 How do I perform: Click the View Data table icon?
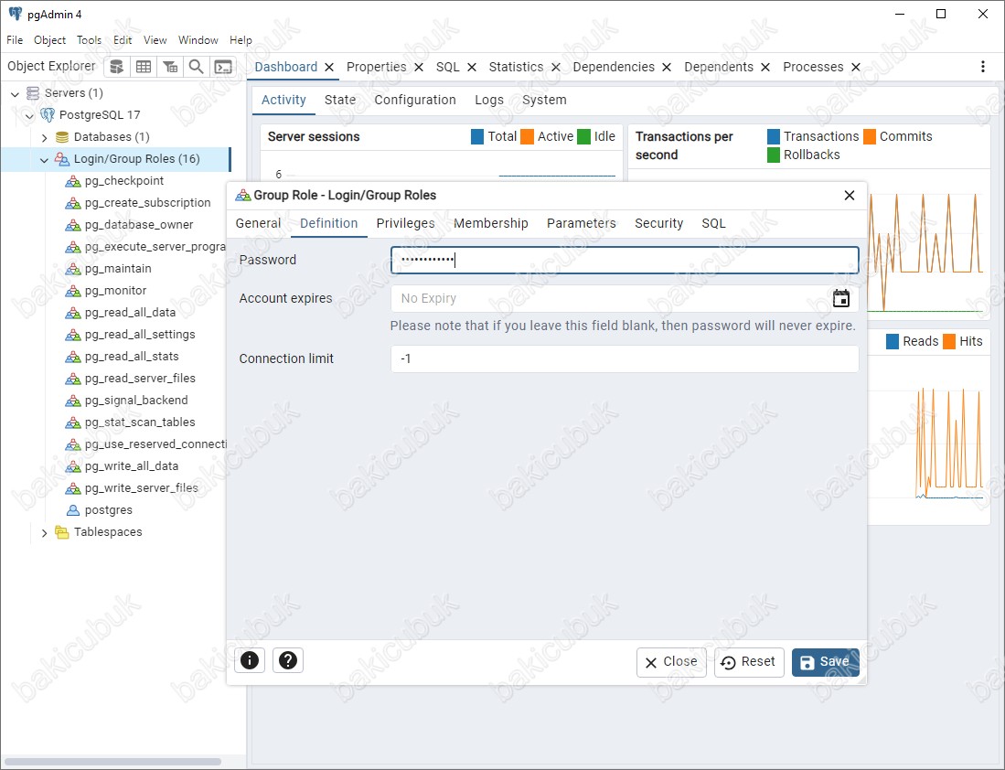[x=144, y=67]
